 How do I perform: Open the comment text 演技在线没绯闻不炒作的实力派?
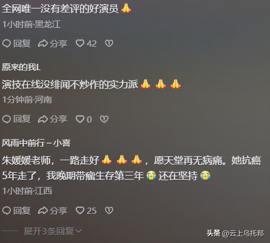70,84
